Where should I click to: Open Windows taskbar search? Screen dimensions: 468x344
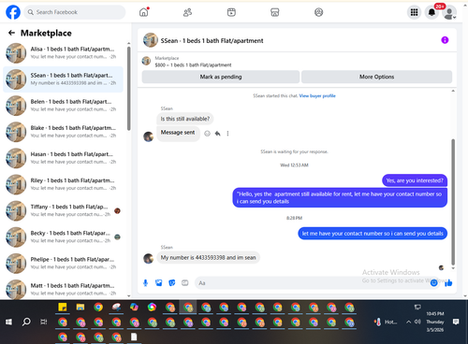pos(26,322)
